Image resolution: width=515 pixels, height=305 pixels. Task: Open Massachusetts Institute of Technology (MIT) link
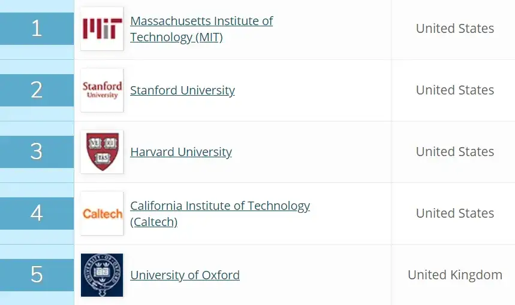point(201,29)
